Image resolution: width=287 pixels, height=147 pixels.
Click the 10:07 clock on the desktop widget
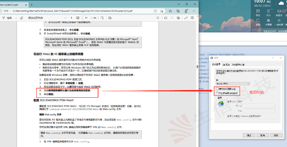point(260,2)
